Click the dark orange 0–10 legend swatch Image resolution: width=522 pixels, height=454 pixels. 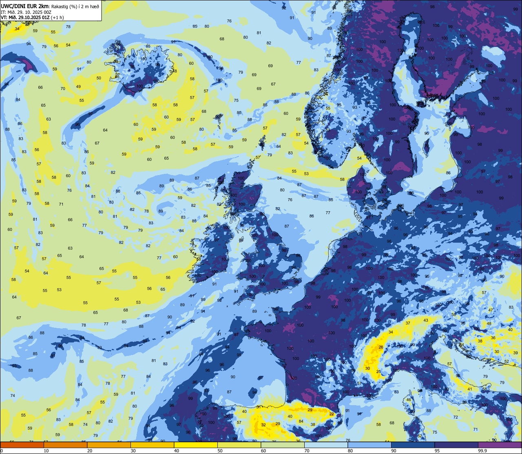[x=22, y=445]
